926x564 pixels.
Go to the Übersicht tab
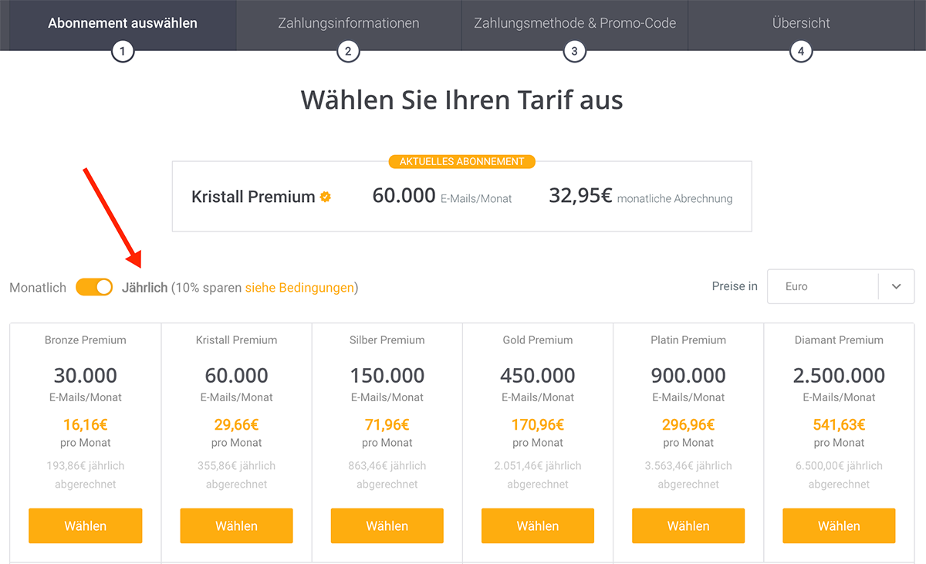pyautogui.click(x=801, y=23)
